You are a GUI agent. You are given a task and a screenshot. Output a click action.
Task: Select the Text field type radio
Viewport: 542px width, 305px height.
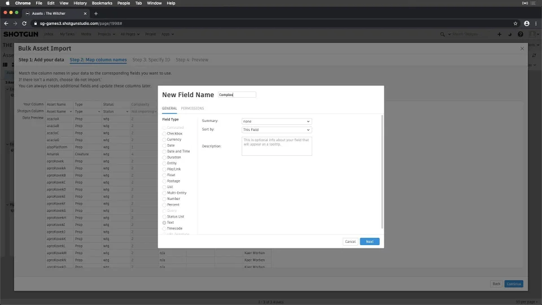(164, 223)
